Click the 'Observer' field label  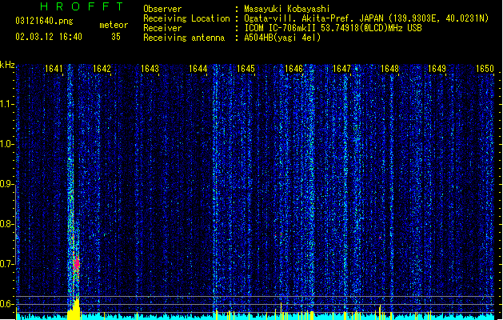(x=162, y=9)
